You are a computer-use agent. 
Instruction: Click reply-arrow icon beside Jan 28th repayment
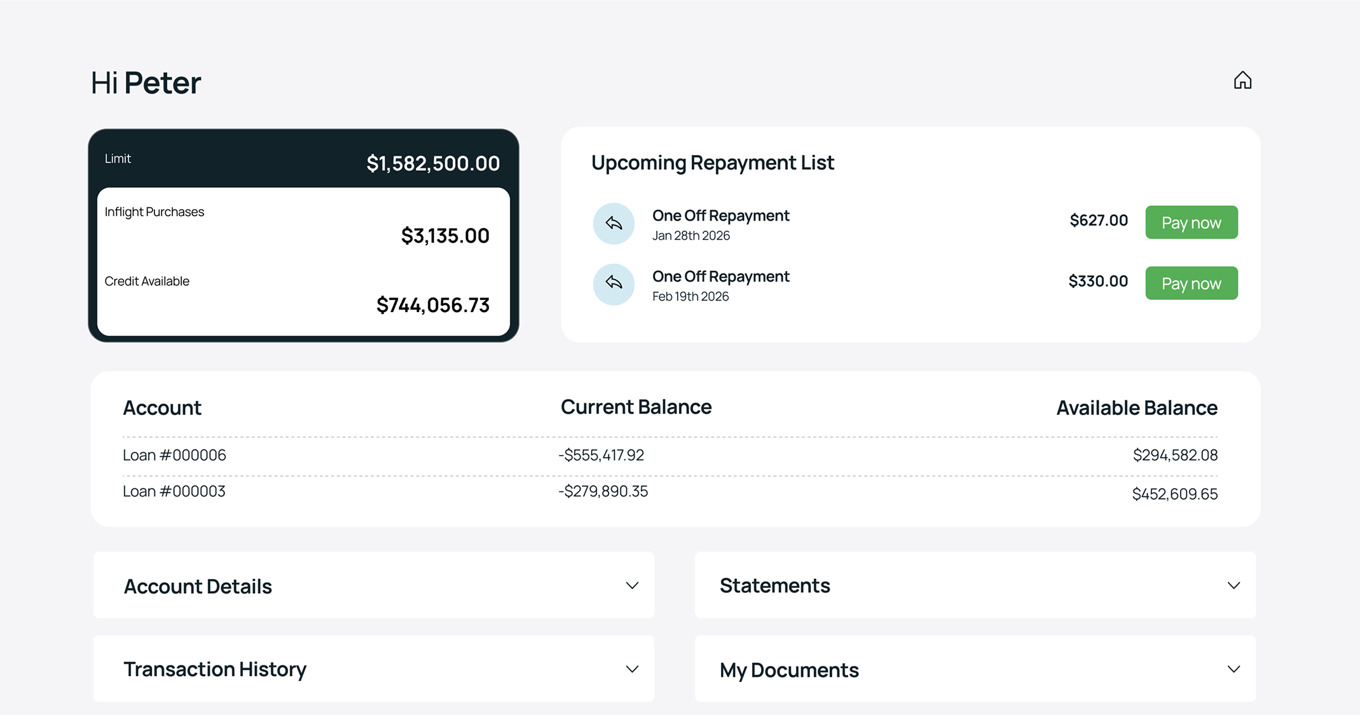pyautogui.click(x=614, y=223)
